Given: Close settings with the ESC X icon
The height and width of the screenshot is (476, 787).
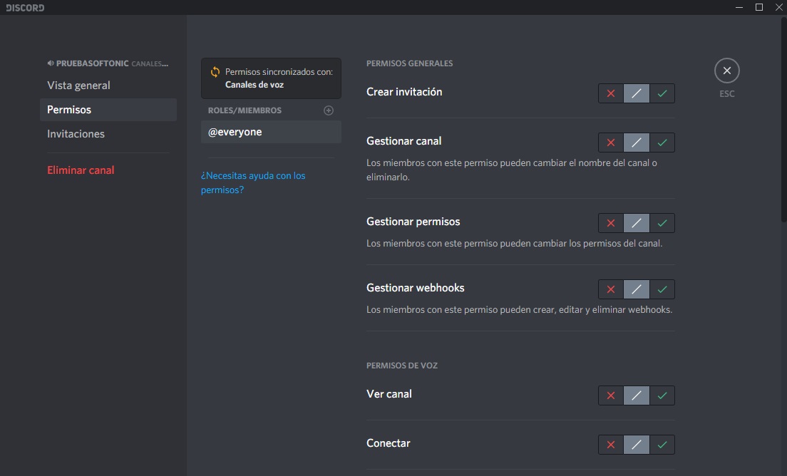Looking at the screenshot, I should click(x=726, y=71).
